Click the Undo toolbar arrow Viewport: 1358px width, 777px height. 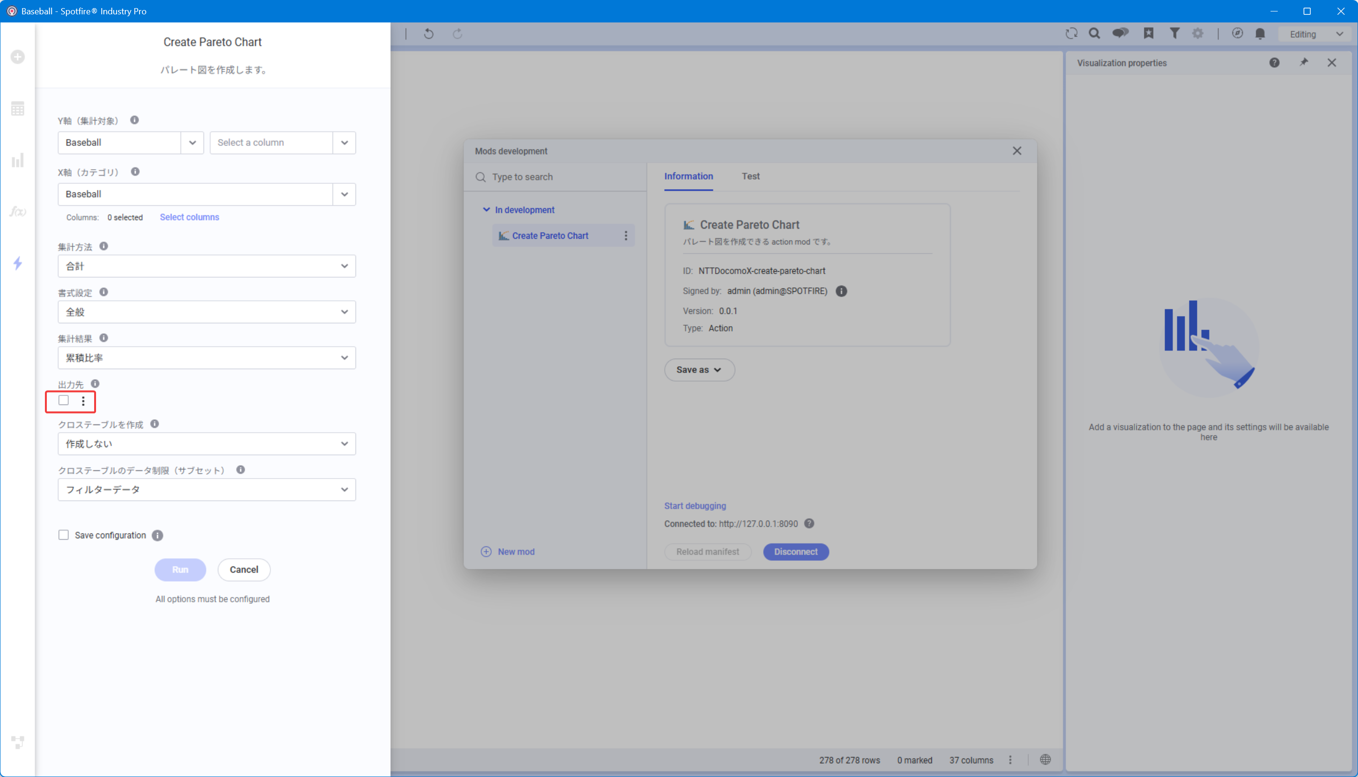(x=429, y=34)
